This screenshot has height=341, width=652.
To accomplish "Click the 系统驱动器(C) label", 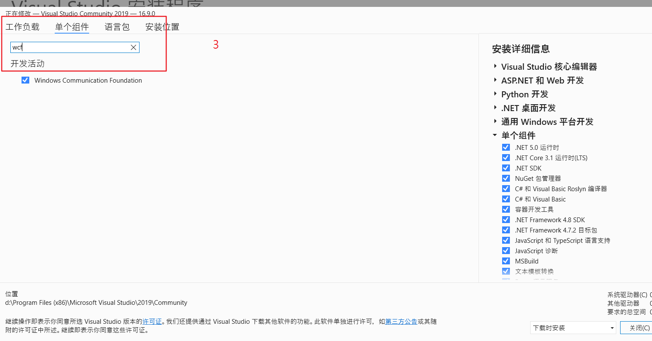I will click(627, 295).
